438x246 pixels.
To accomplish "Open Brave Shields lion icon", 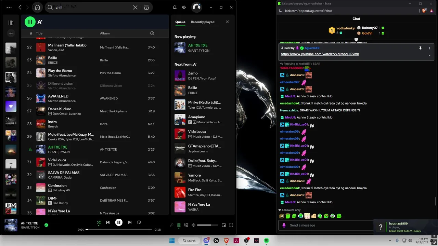I will coord(424,11).
